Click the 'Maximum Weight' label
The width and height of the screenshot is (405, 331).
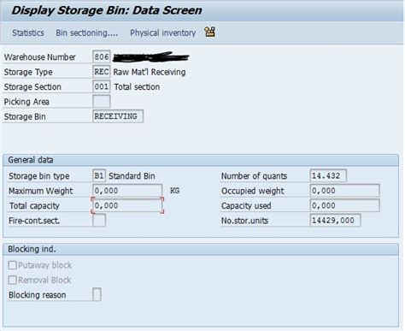coord(41,191)
